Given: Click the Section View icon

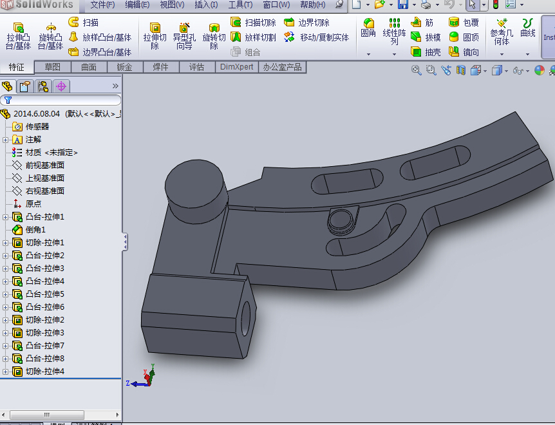Looking at the screenshot, I should (x=460, y=71).
